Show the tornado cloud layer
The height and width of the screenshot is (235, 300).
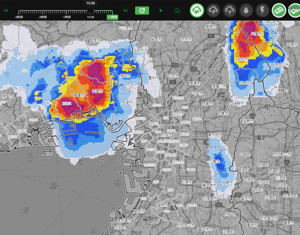pos(230,11)
